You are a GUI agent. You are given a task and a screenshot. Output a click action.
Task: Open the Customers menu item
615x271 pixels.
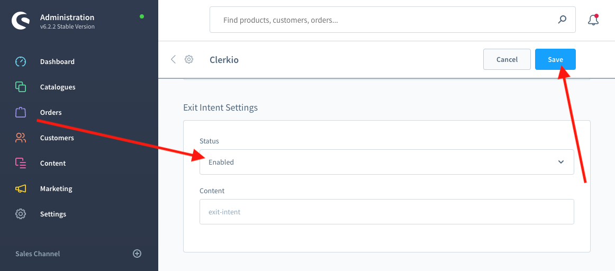click(57, 138)
